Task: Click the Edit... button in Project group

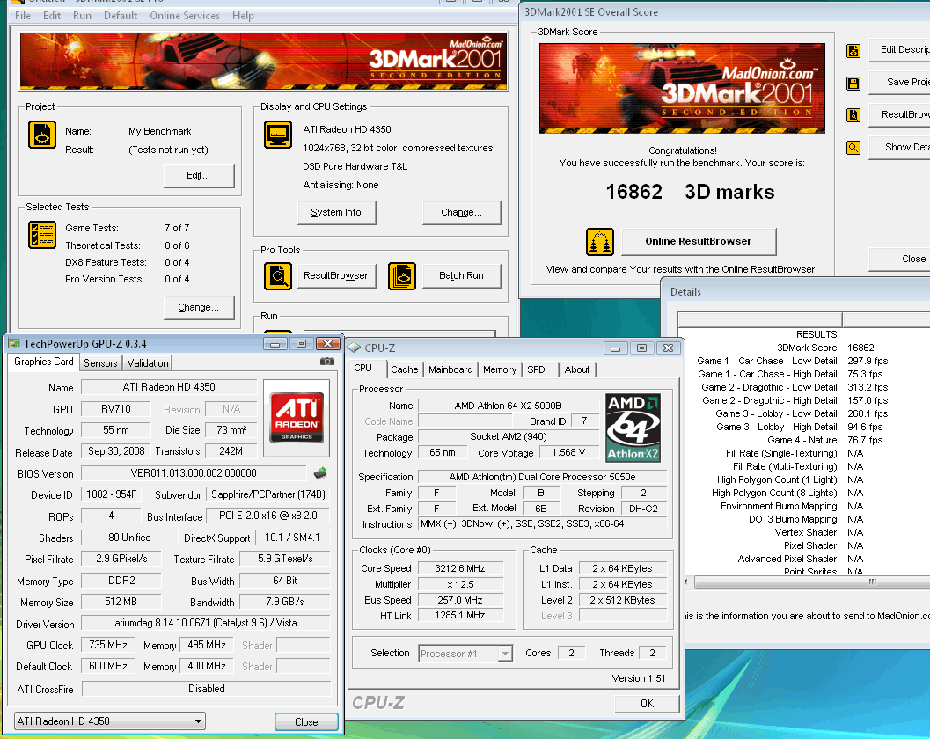Action: [199, 176]
